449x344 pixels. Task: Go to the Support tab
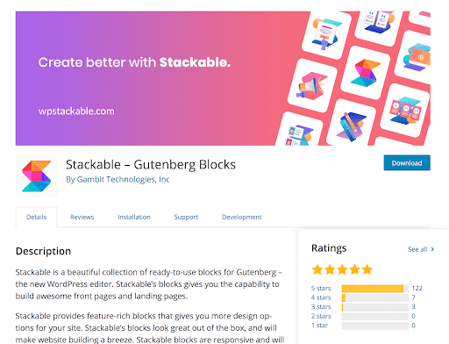click(186, 217)
